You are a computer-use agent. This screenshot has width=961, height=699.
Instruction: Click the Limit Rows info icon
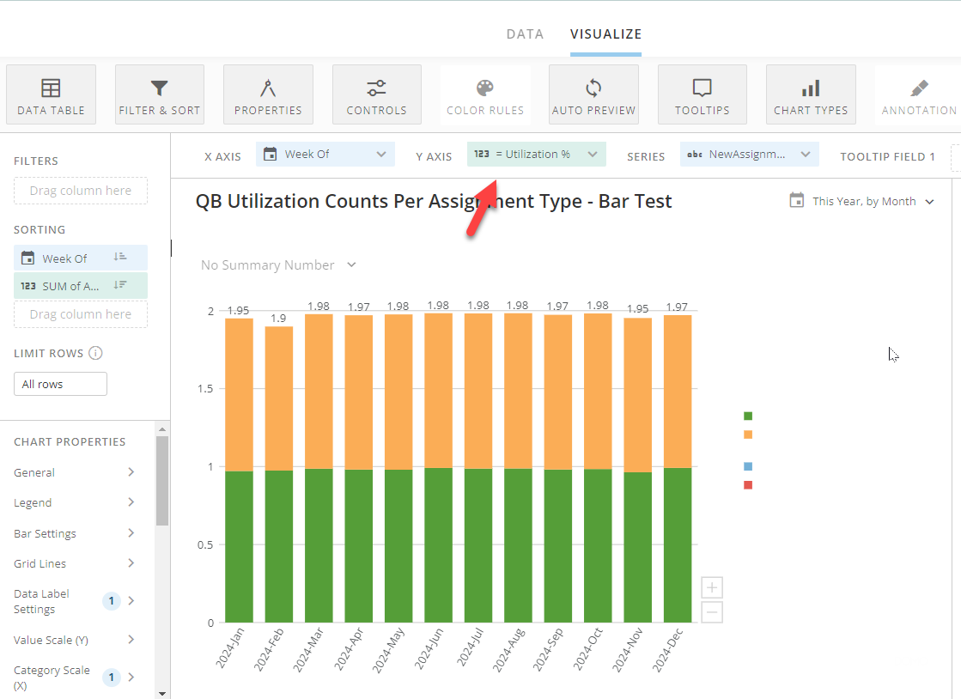95,353
